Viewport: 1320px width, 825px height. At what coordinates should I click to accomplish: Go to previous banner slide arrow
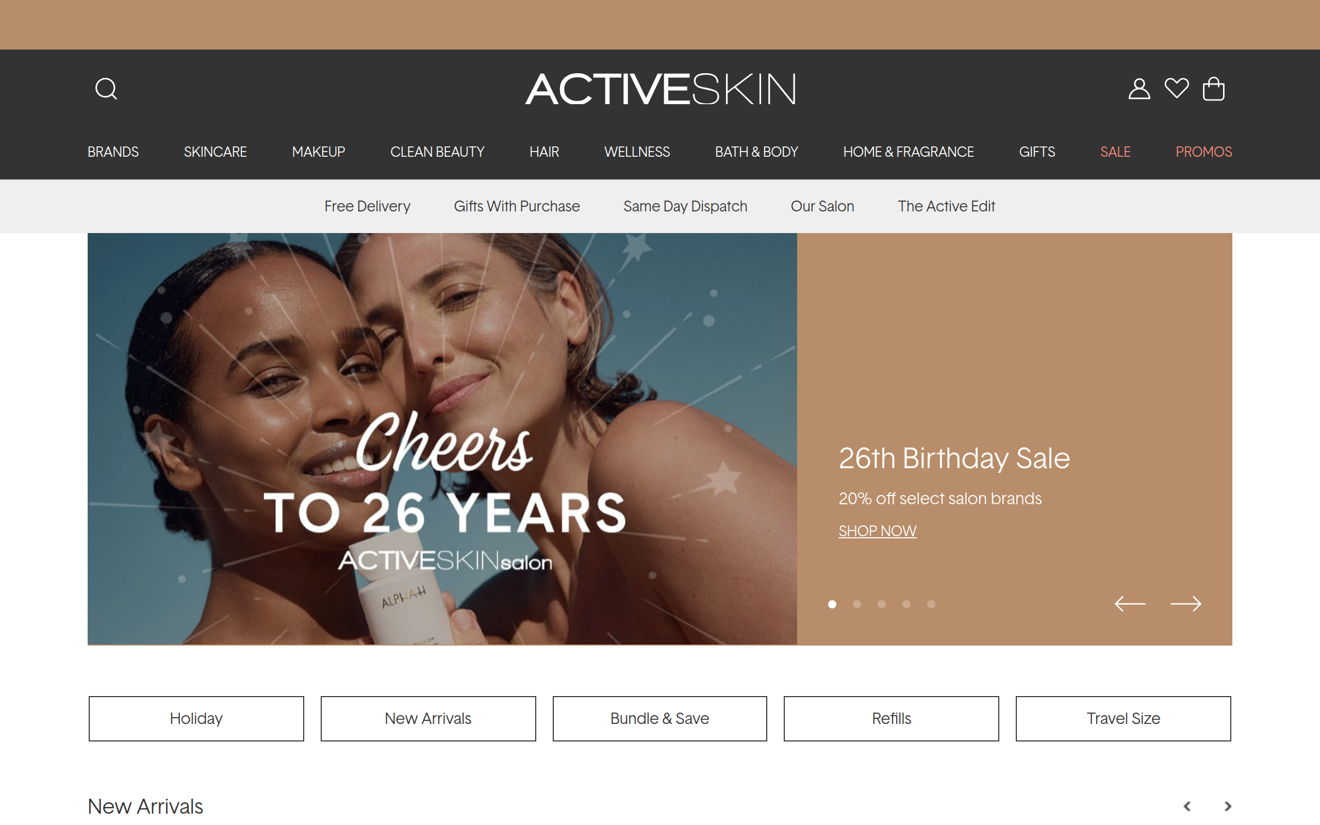[1130, 603]
